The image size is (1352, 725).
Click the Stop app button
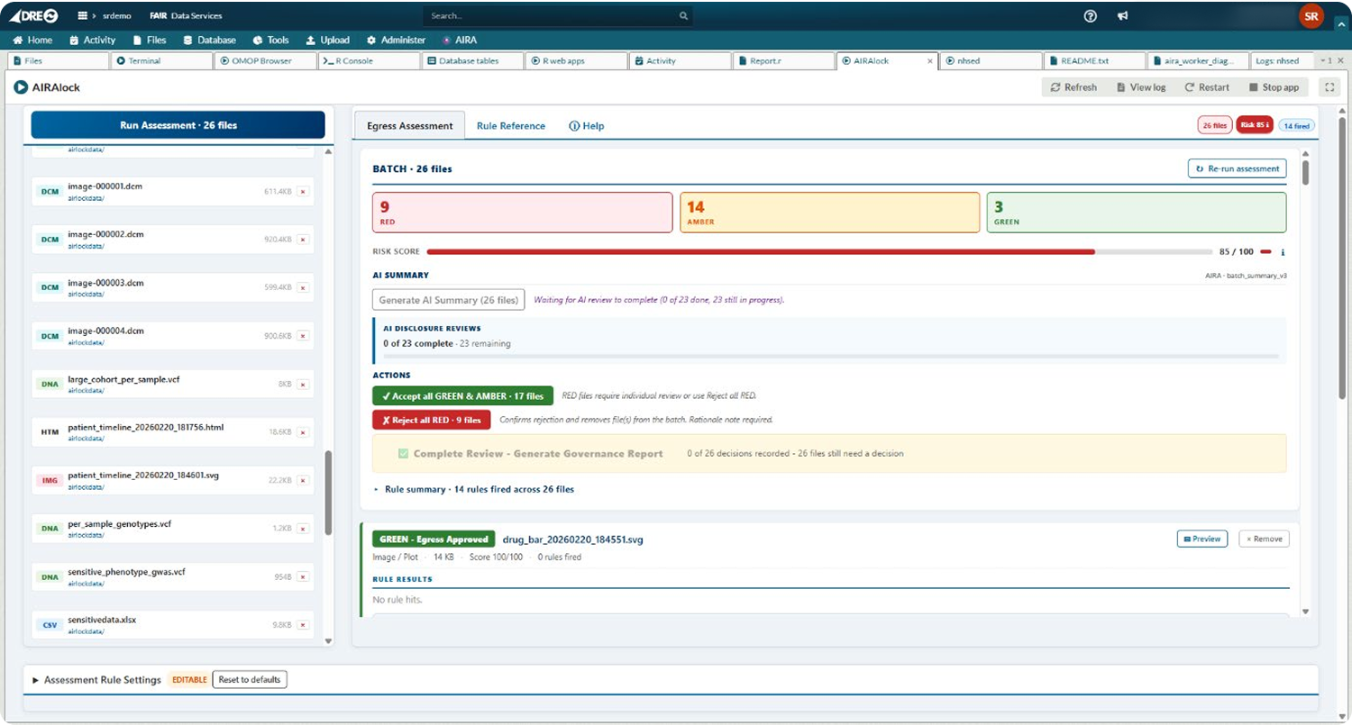pyautogui.click(x=1274, y=87)
